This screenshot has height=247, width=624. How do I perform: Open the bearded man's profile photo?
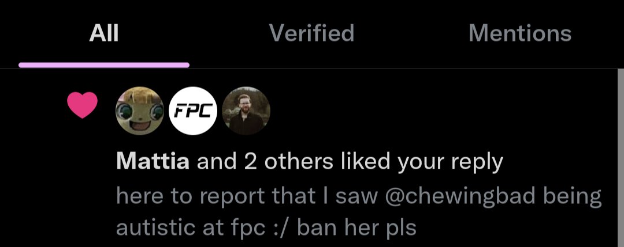click(246, 111)
